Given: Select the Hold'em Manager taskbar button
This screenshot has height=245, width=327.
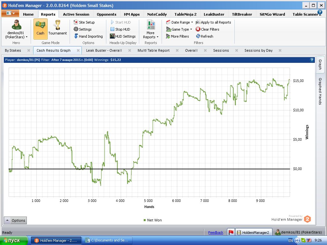Looking at the screenshot, I should click(x=56, y=241).
